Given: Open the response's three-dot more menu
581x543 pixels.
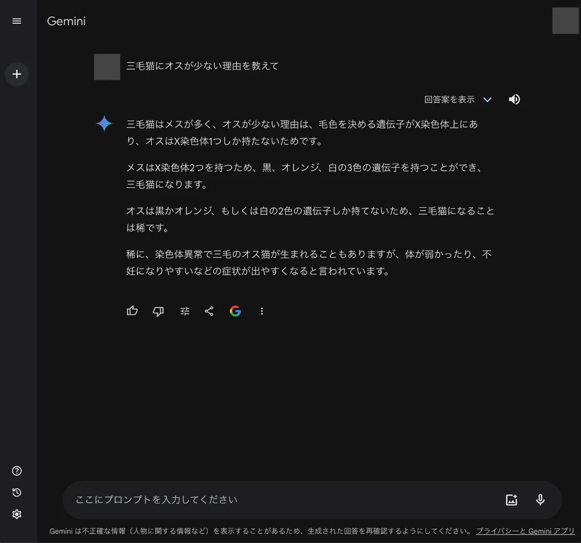Looking at the screenshot, I should coord(261,311).
